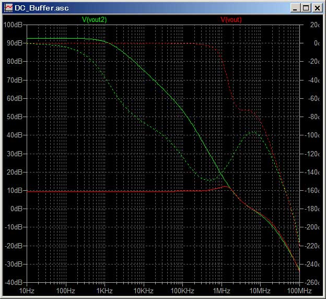Click the 70dB left axis label
Image resolution: width=326 pixels, height=299 pixels.
pos(15,80)
